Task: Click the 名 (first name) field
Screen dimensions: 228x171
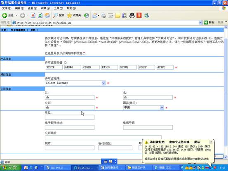Action: 148,97
